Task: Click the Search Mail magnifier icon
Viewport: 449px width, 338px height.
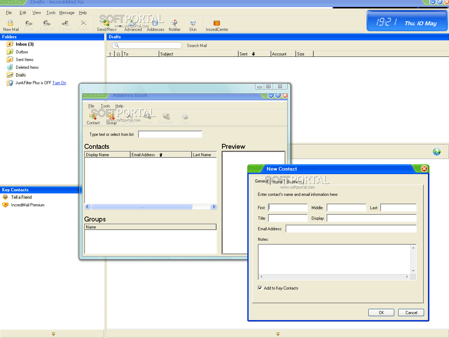Action: click(117, 45)
